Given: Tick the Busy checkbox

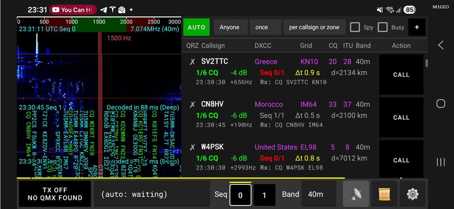Looking at the screenshot, I should (382, 27).
